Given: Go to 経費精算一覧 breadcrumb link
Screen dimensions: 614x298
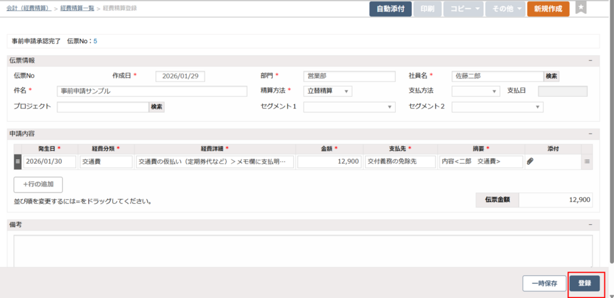Looking at the screenshot, I should tap(77, 9).
